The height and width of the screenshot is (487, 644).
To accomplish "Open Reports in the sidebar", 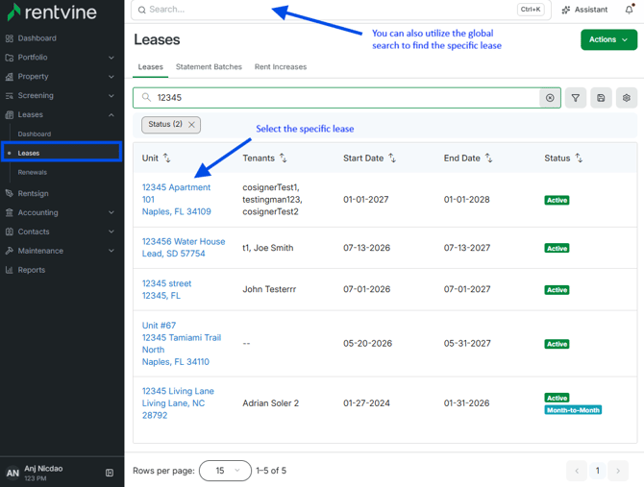I will tap(32, 270).
